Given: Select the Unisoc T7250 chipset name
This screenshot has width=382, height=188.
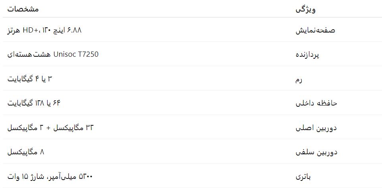Looking at the screenshot, I should (75, 54).
